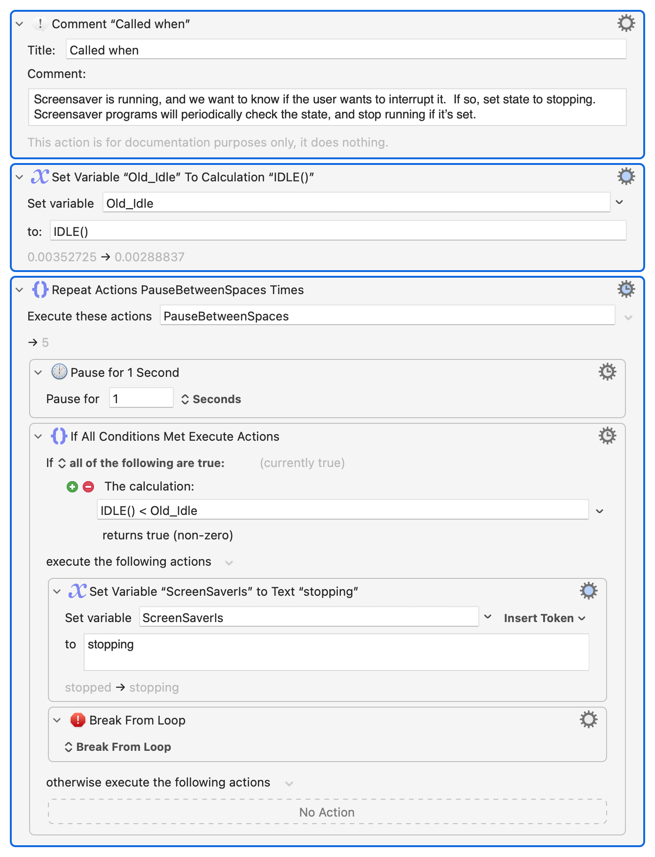Collapse the If All Conditions Met action
The image size is (655, 857).
pos(39,436)
